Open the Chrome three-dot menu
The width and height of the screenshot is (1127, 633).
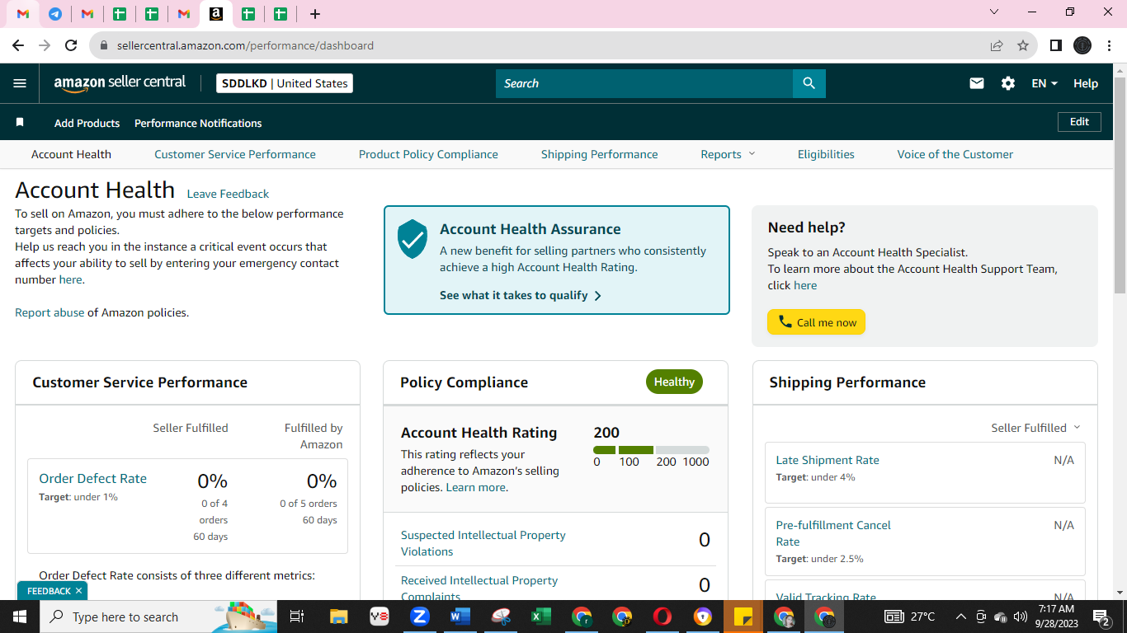1109,45
